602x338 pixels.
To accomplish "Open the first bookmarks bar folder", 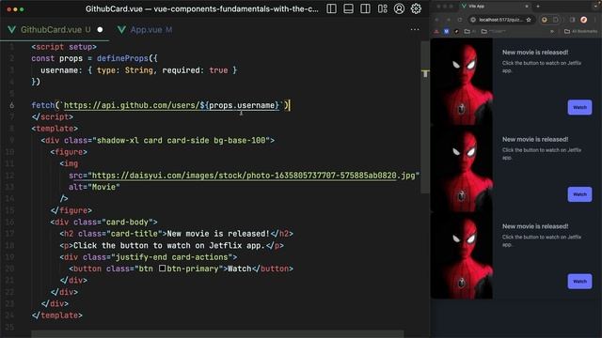I will [469, 31].
